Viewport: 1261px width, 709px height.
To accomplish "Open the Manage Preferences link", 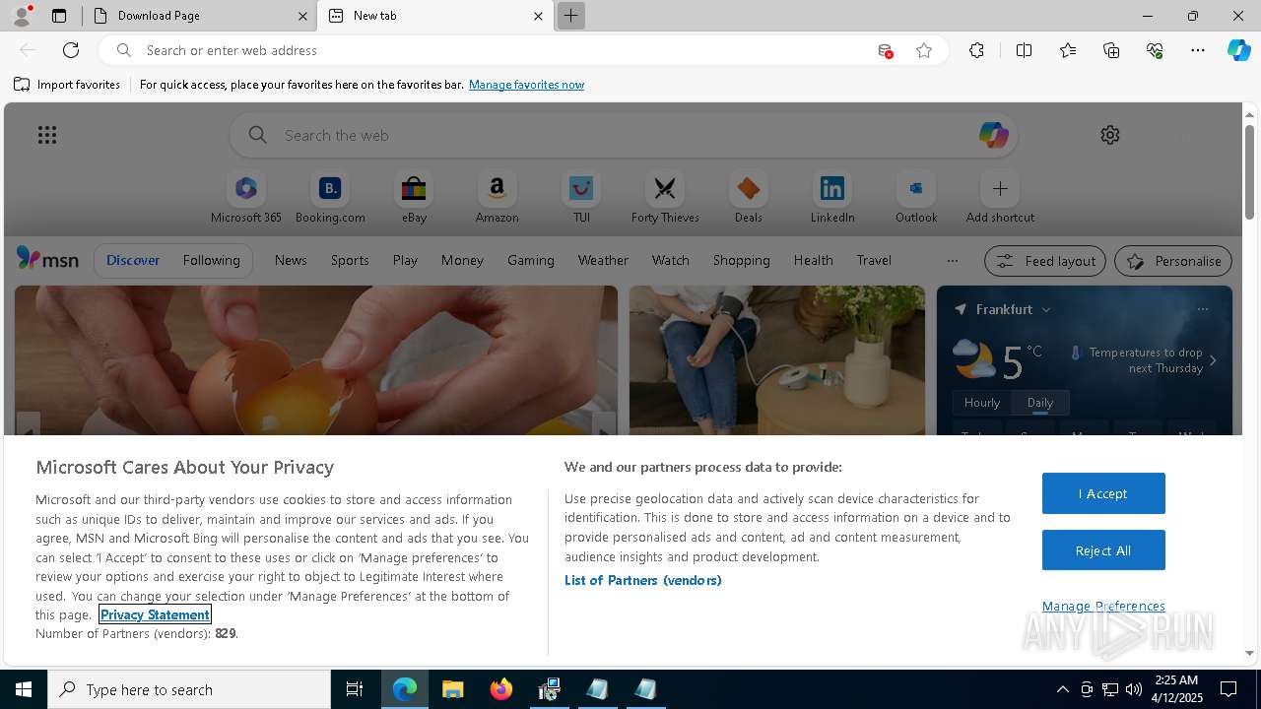I will coord(1103,606).
